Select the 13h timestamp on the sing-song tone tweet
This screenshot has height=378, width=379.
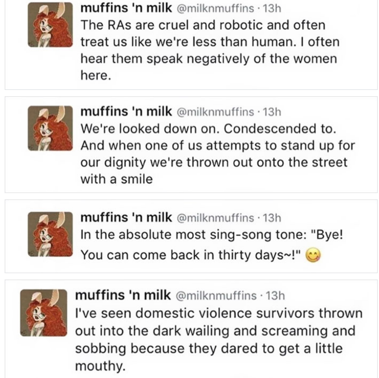coord(272,218)
